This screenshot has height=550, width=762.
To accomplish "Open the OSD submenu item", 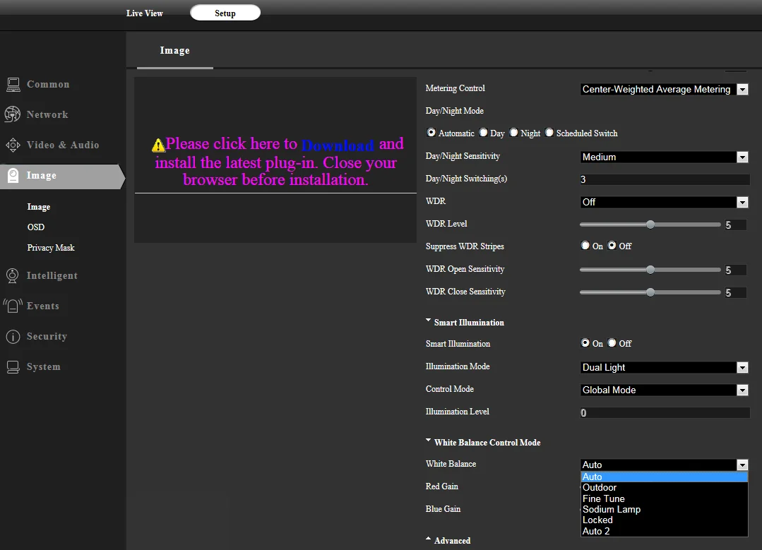I will [x=36, y=227].
